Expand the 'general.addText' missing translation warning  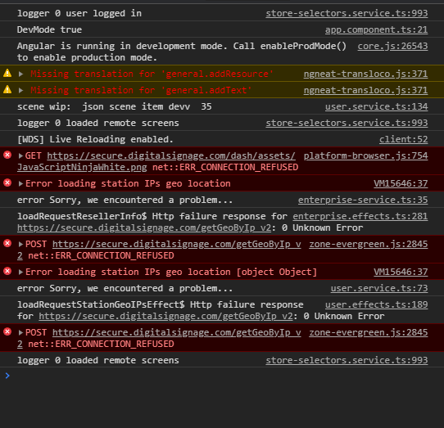pyautogui.click(x=20, y=91)
